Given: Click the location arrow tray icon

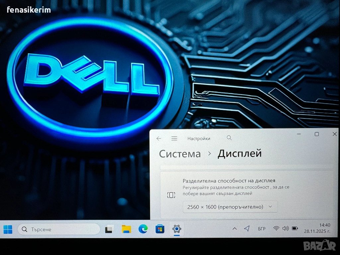Looking at the screenshot, I should [247, 228].
